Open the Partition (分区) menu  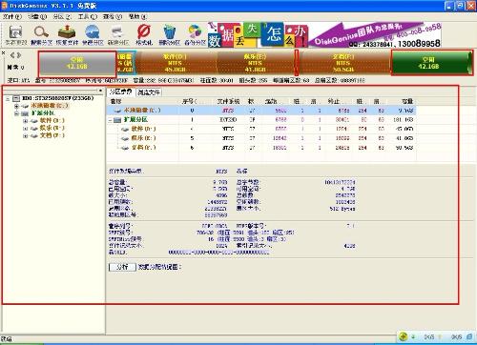coord(62,16)
